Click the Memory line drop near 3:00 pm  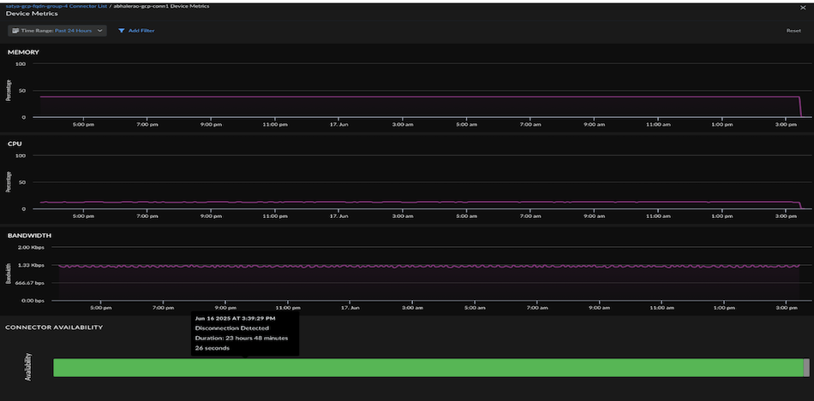(800, 107)
